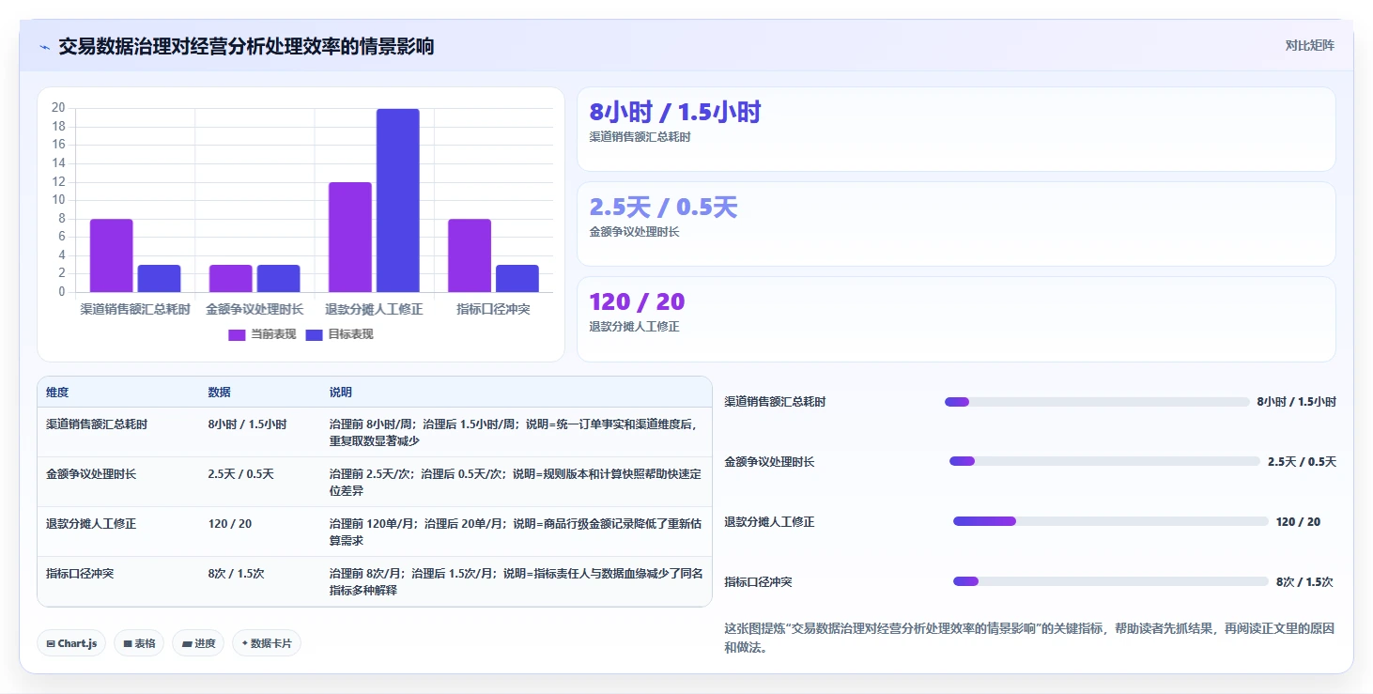Click the 渠道销售额汇总耗时 caption in the first card

pos(640,137)
